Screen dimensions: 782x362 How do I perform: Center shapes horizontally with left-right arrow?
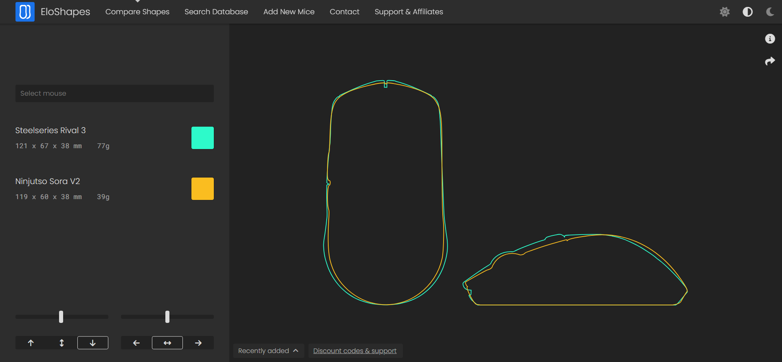pos(167,343)
